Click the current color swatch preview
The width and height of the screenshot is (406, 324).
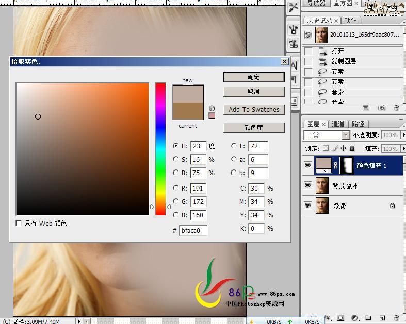click(x=188, y=111)
